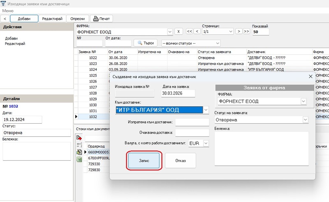Close the create-request dialog with X
This screenshot has width=329, height=202.
click(310, 76)
